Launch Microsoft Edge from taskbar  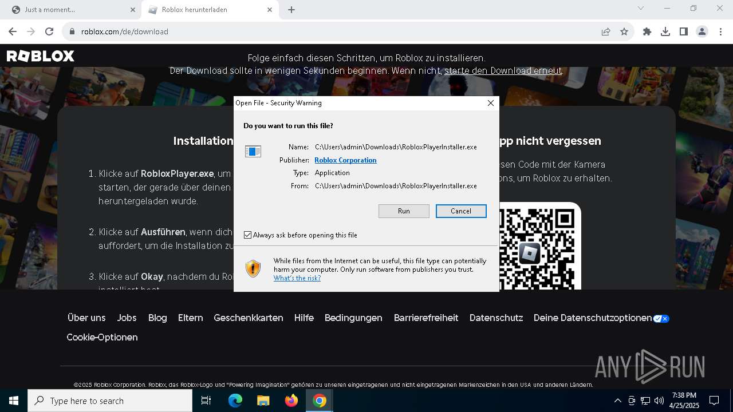point(235,401)
